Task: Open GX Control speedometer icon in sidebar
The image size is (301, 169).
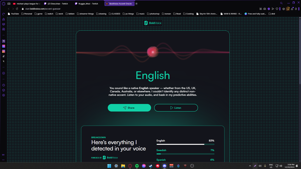Action: click(x=4, y=14)
